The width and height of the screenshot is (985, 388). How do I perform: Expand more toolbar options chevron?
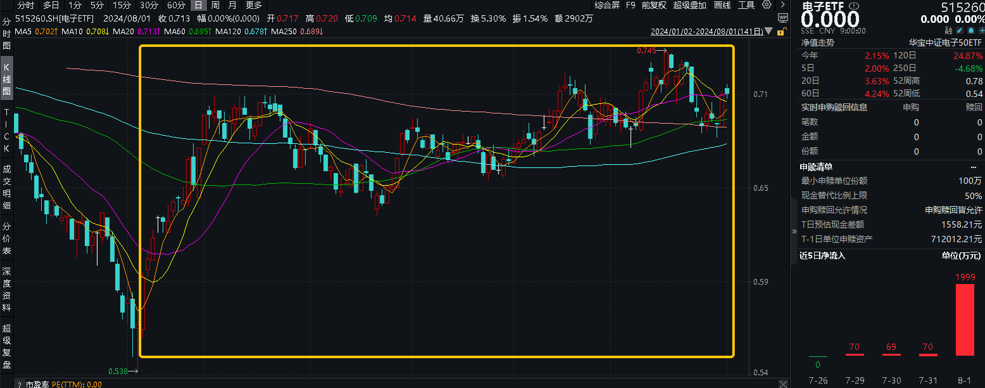point(784,5)
